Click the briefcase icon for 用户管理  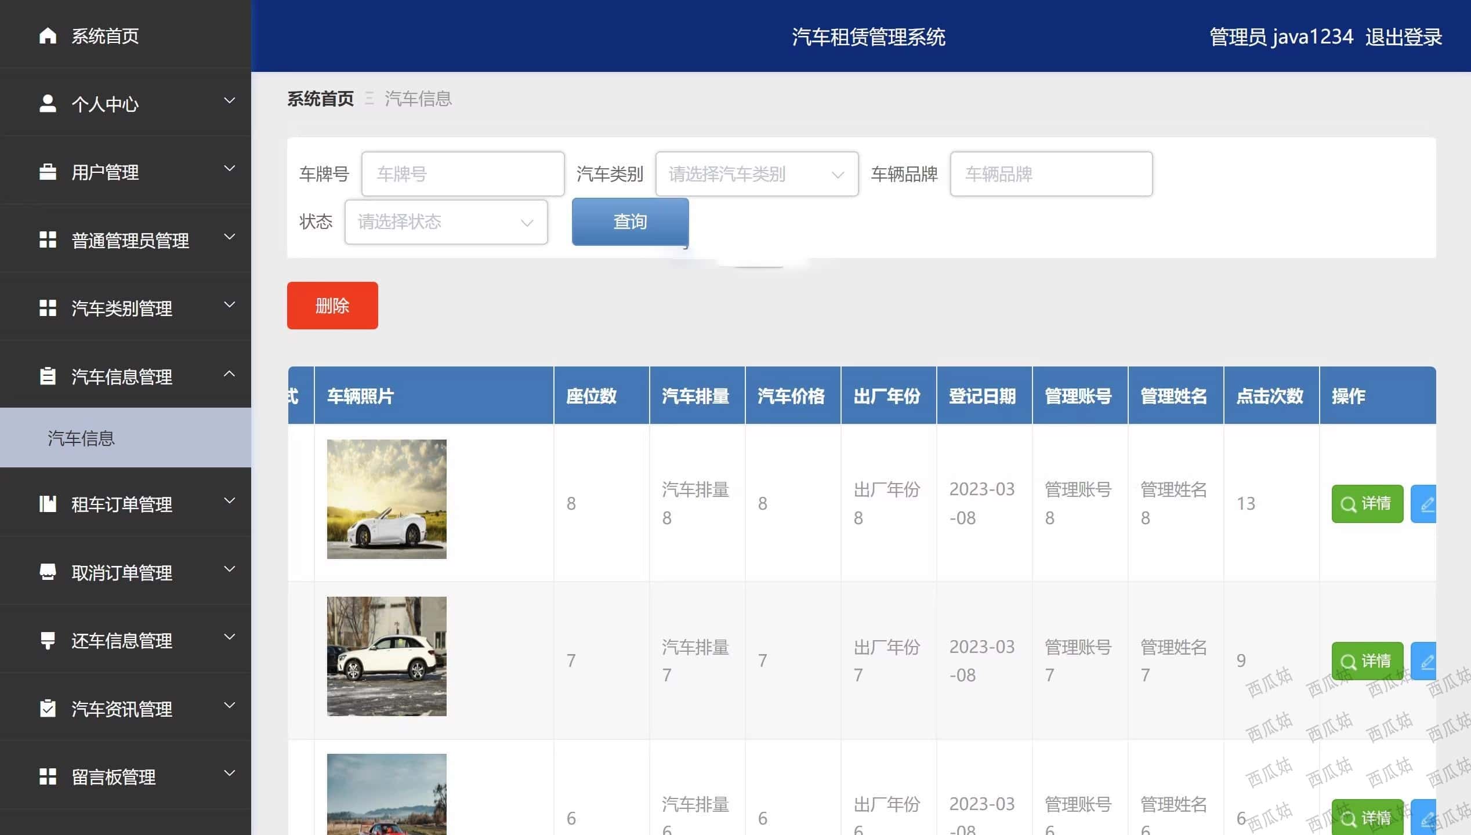tap(48, 172)
